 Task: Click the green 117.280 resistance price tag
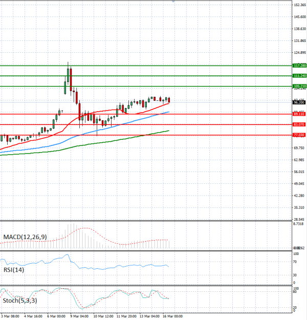pyautogui.click(x=299, y=66)
